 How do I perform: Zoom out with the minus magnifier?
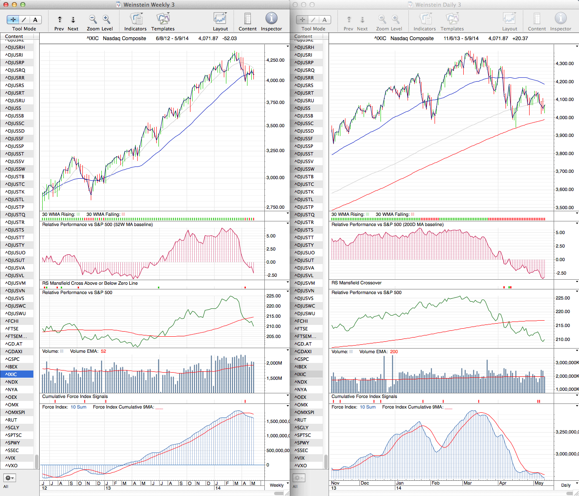pos(93,19)
